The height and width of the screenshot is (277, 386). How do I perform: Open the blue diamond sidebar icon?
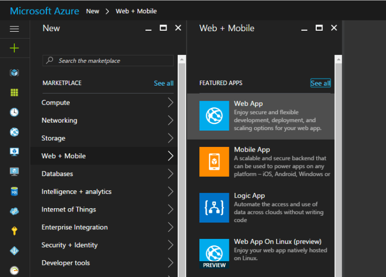[x=14, y=251]
